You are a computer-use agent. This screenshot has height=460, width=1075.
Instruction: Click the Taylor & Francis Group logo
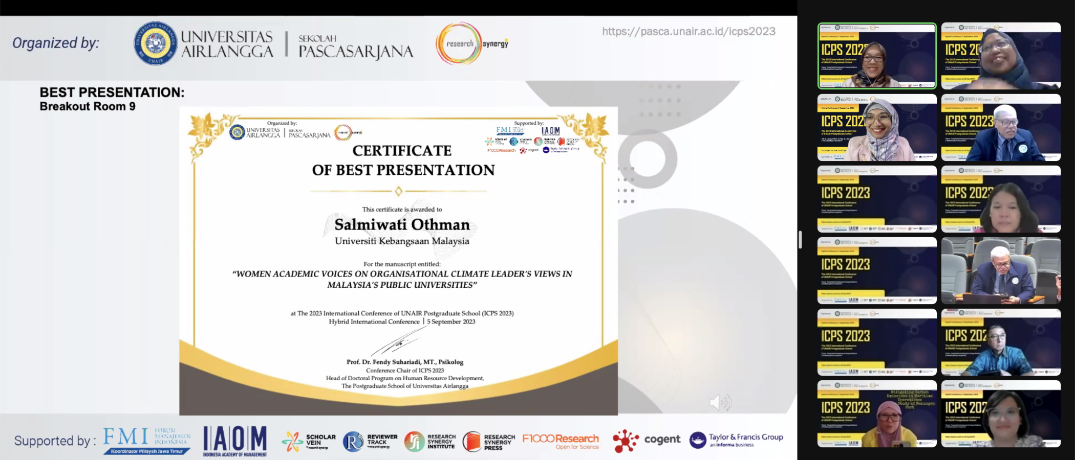click(x=736, y=440)
